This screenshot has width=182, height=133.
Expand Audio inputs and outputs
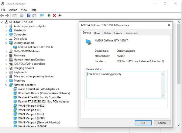click(x=6, y=26)
